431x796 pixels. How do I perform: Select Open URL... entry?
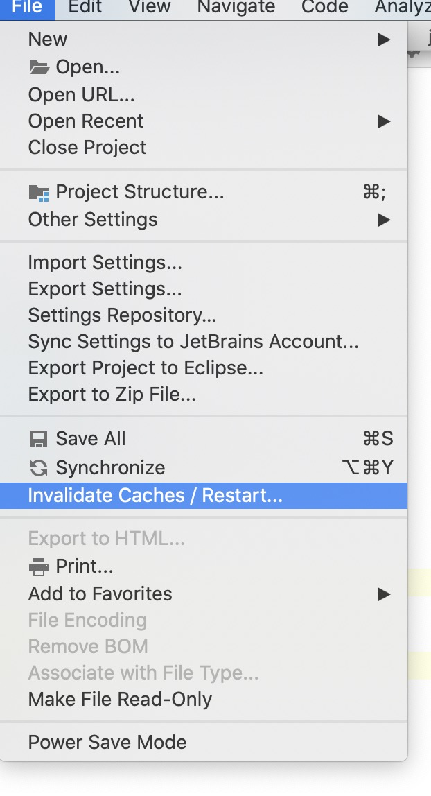(x=203, y=95)
